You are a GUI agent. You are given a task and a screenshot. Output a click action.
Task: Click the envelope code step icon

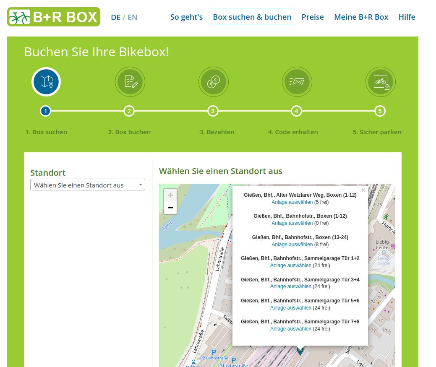click(297, 81)
